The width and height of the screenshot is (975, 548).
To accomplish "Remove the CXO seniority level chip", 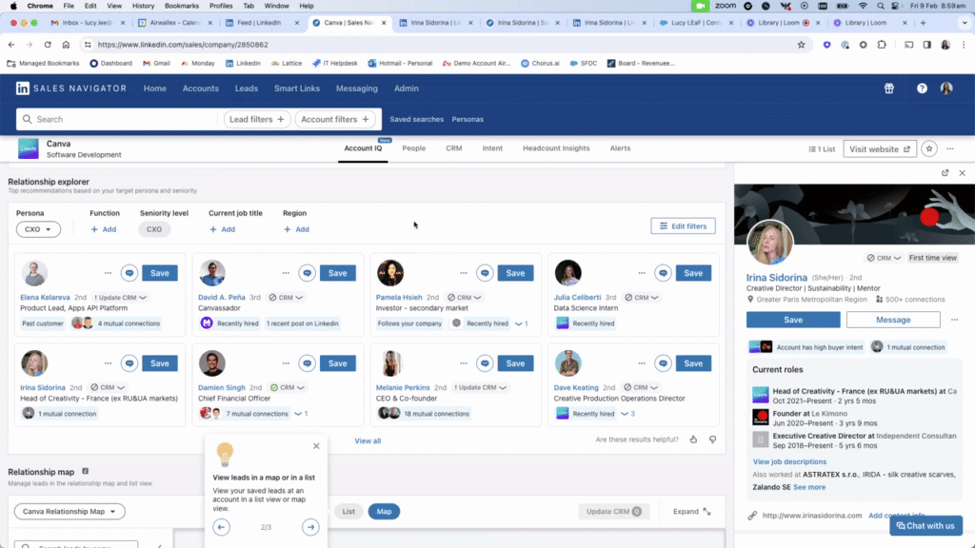I will click(154, 229).
